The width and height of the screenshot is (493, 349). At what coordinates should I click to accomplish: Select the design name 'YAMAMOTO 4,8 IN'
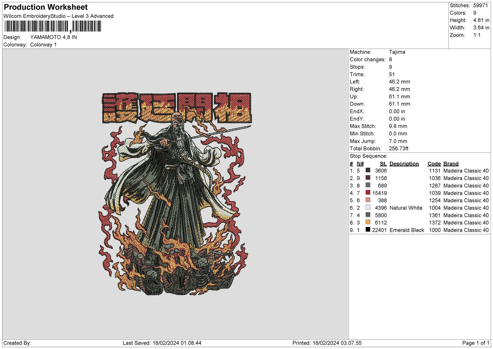pyautogui.click(x=54, y=37)
